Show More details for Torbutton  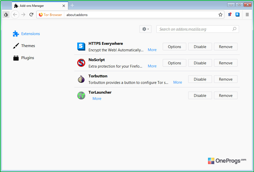(x=177, y=82)
